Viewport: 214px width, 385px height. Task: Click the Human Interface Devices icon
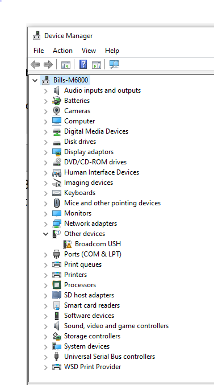click(x=57, y=172)
